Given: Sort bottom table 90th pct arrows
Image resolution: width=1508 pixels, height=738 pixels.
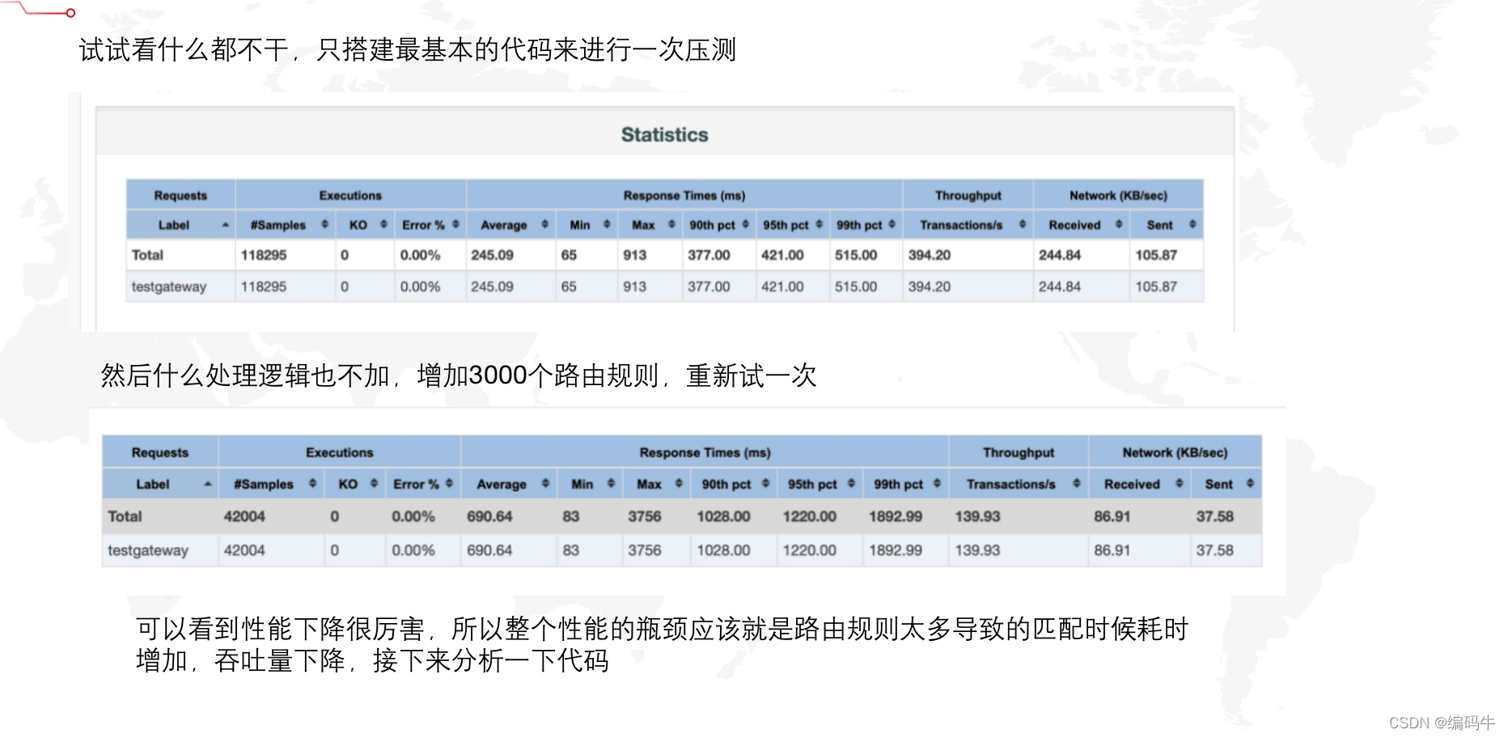Looking at the screenshot, I should (x=765, y=484).
